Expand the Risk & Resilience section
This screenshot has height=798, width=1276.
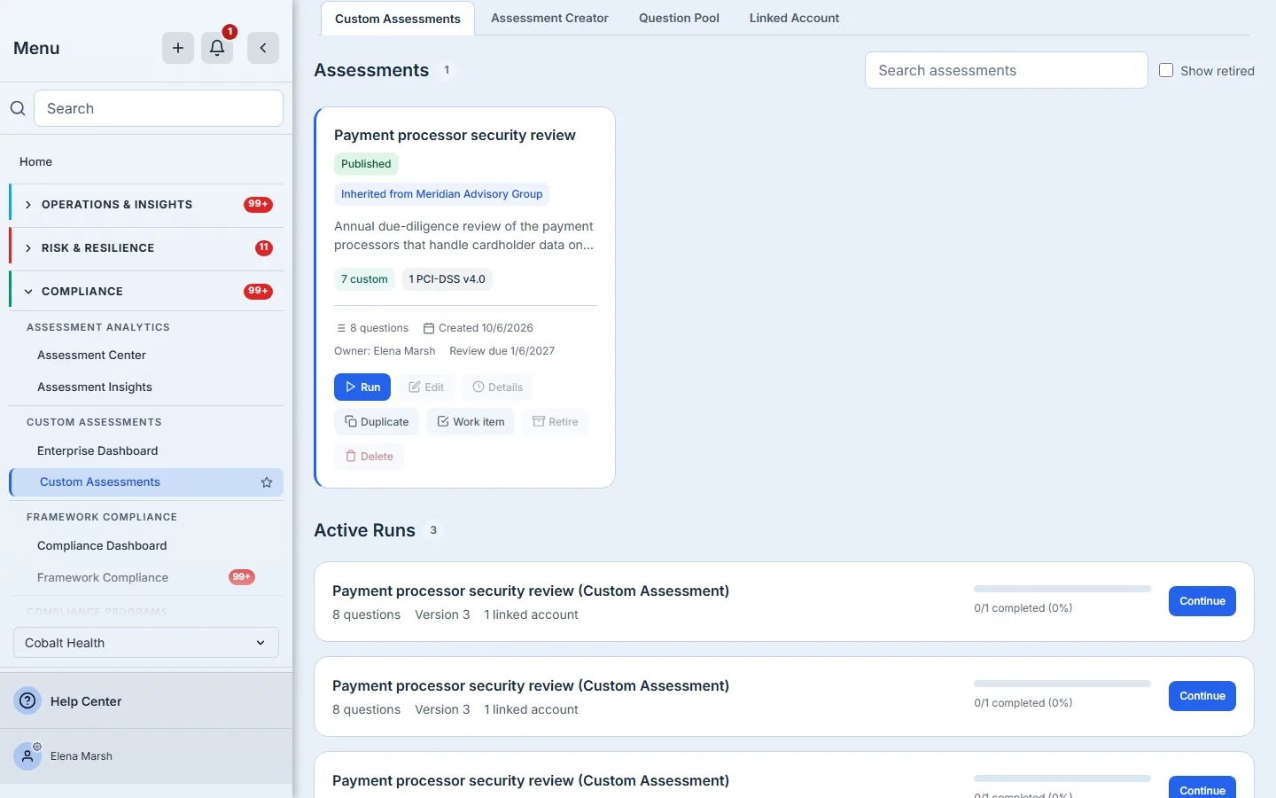tap(147, 248)
